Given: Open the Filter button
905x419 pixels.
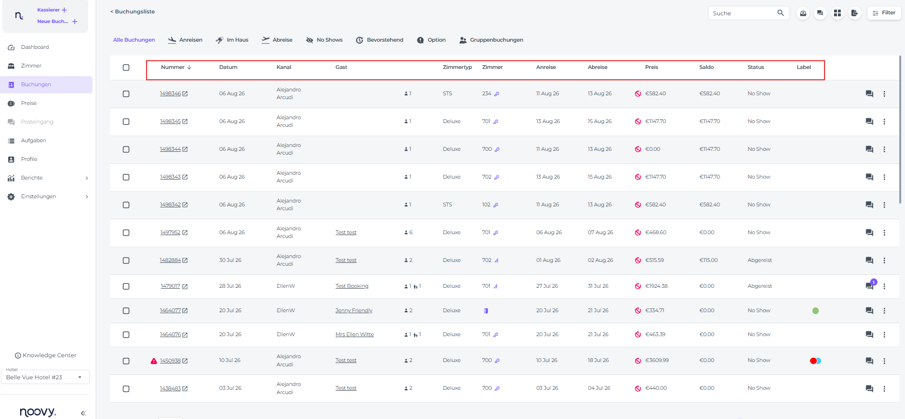Looking at the screenshot, I should pyautogui.click(x=884, y=13).
